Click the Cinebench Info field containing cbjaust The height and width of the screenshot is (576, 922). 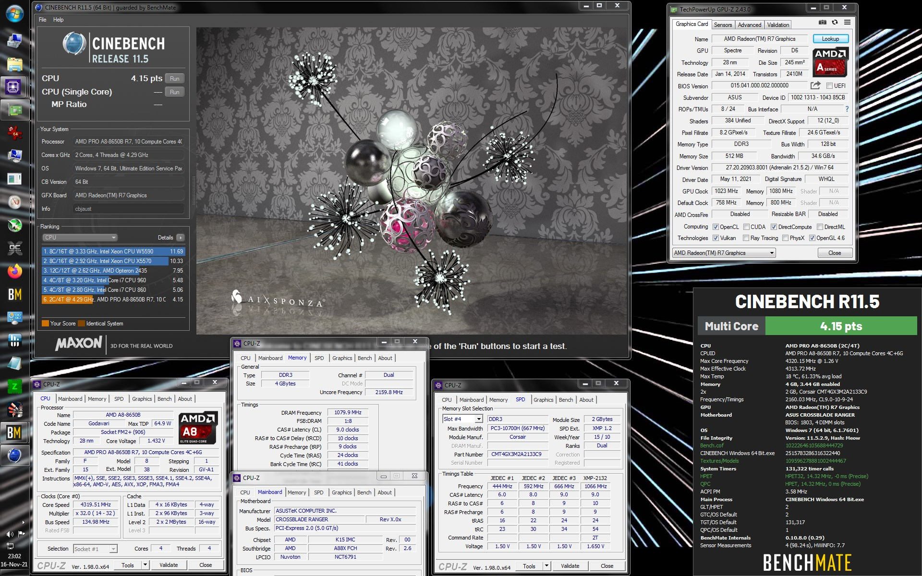129,209
